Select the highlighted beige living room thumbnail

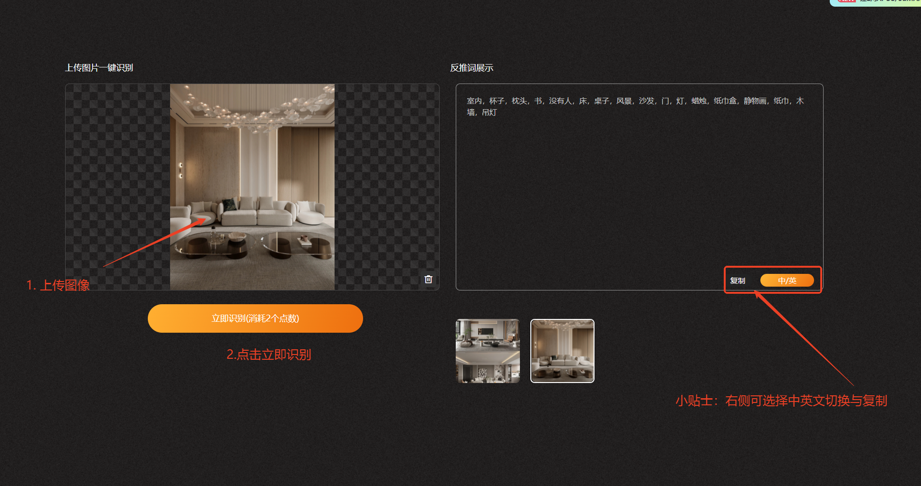pyautogui.click(x=562, y=351)
